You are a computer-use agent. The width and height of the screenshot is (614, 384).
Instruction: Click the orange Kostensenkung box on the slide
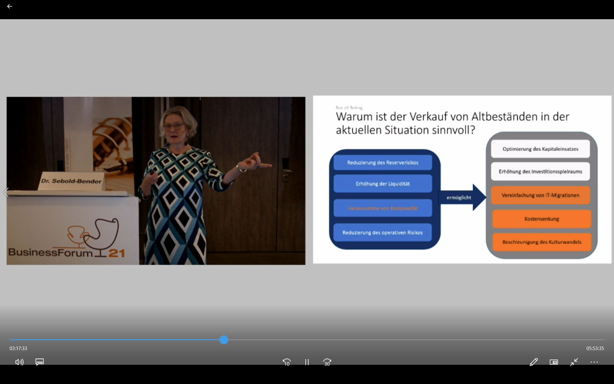[541, 219]
